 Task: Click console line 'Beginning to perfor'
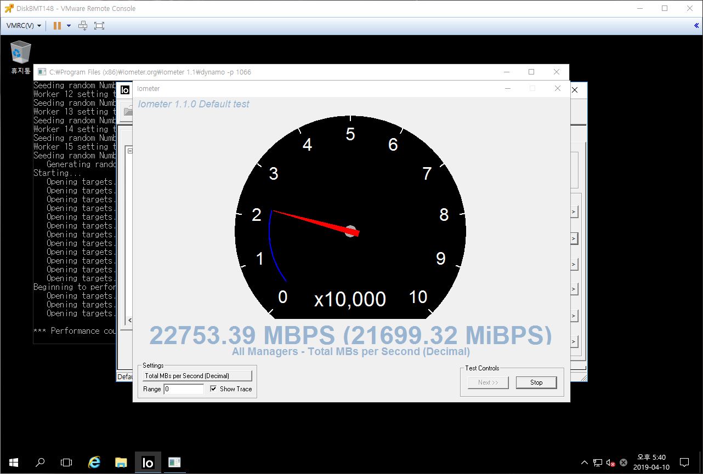coord(75,287)
